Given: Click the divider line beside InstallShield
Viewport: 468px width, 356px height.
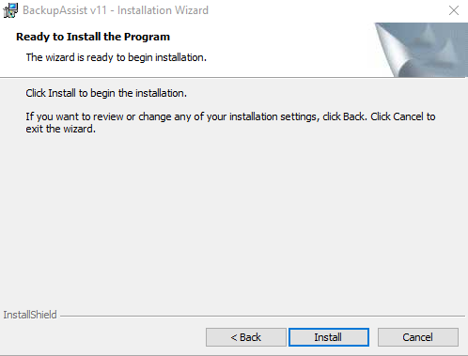Looking at the screenshot, I should tap(262, 316).
